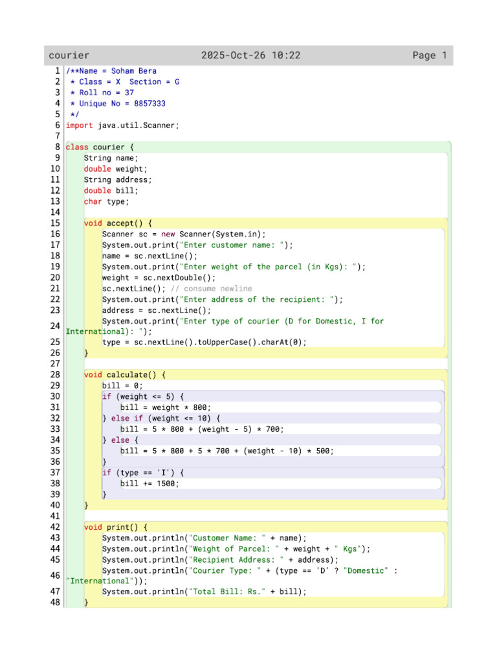Click the '// consume newline' comment
The width and height of the screenshot is (497, 663).
point(212,289)
